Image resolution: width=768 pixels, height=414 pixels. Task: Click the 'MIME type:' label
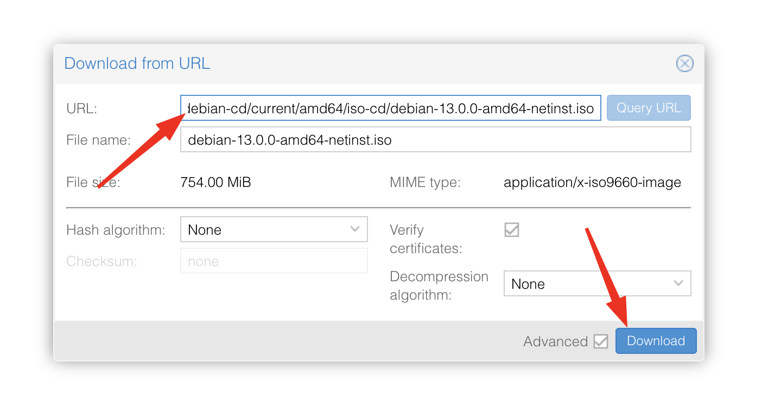click(425, 182)
